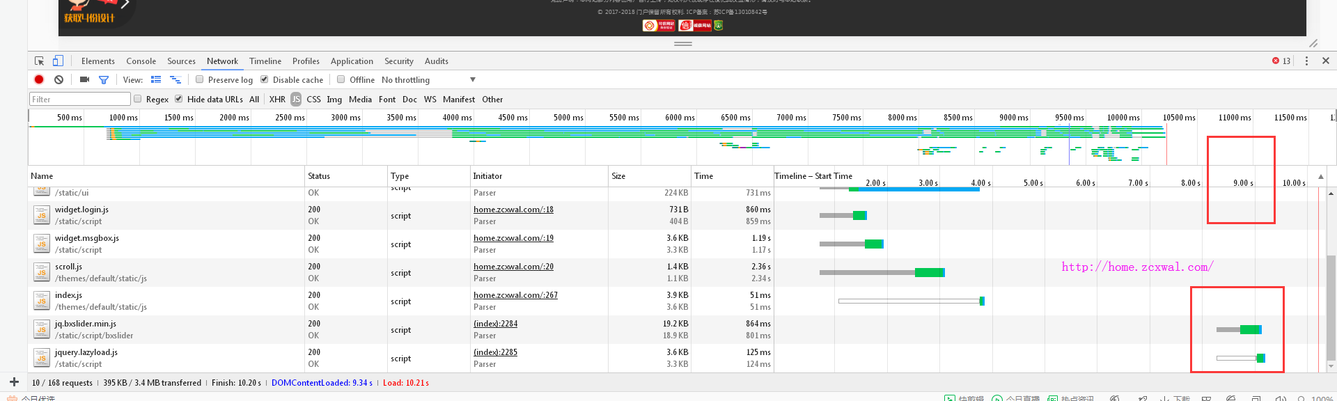1337x401 pixels.
Task: Click the Filter text input field
Action: (x=80, y=100)
